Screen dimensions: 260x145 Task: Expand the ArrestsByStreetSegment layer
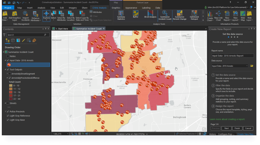pos(7,74)
